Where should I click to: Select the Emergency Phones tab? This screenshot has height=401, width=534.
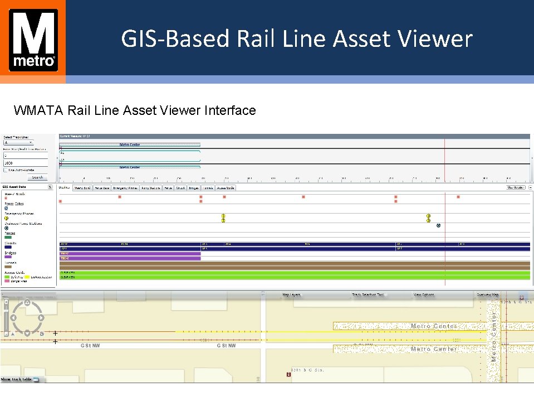125,188
